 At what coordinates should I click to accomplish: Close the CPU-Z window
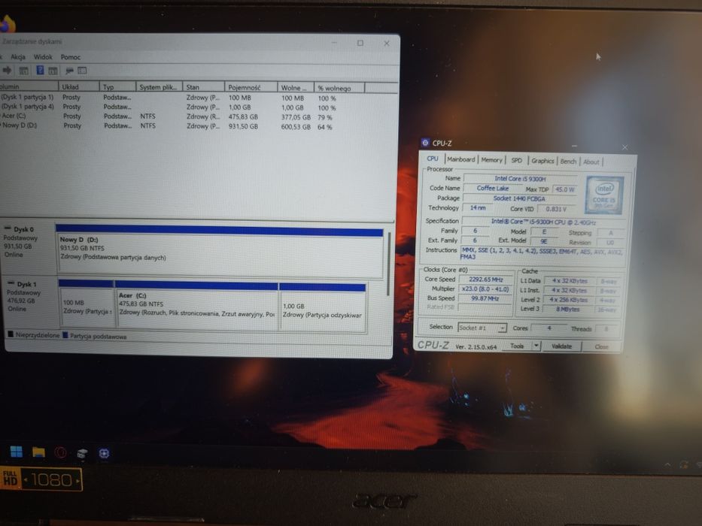coord(625,147)
